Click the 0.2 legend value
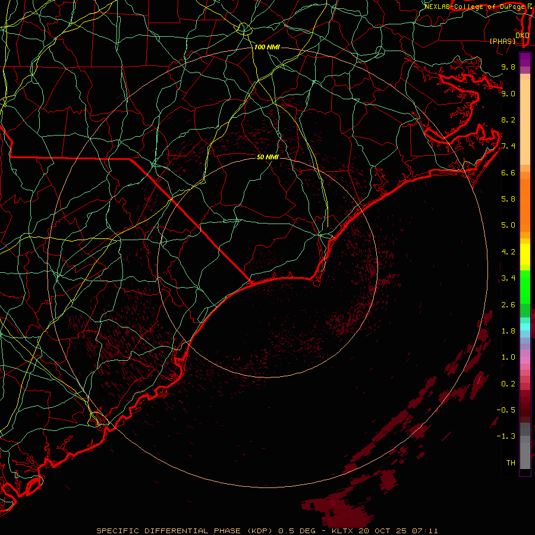The width and height of the screenshot is (535, 535). pyautogui.click(x=508, y=384)
